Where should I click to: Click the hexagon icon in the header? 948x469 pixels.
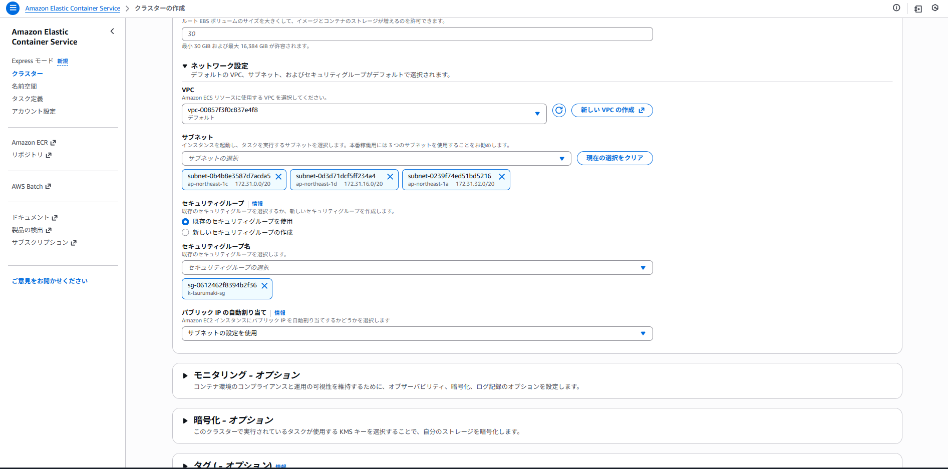[935, 8]
